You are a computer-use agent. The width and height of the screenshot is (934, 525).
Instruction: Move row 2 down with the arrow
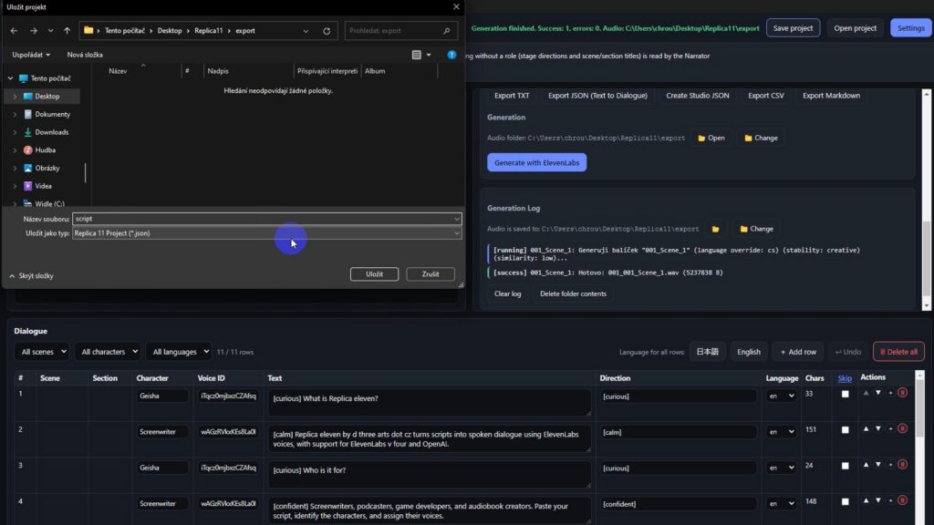878,428
